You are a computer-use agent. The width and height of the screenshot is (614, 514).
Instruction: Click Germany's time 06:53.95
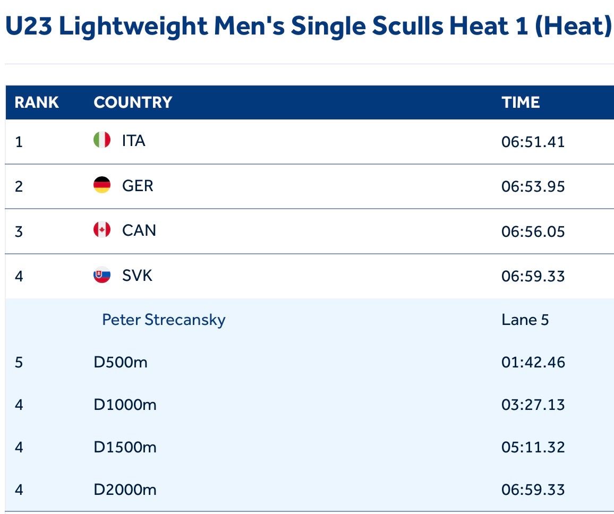click(533, 187)
